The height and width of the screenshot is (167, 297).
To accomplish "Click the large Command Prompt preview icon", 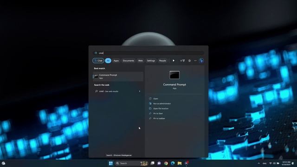I will pyautogui.click(x=174, y=75).
